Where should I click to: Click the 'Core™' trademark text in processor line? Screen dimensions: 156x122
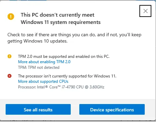coord(55,87)
